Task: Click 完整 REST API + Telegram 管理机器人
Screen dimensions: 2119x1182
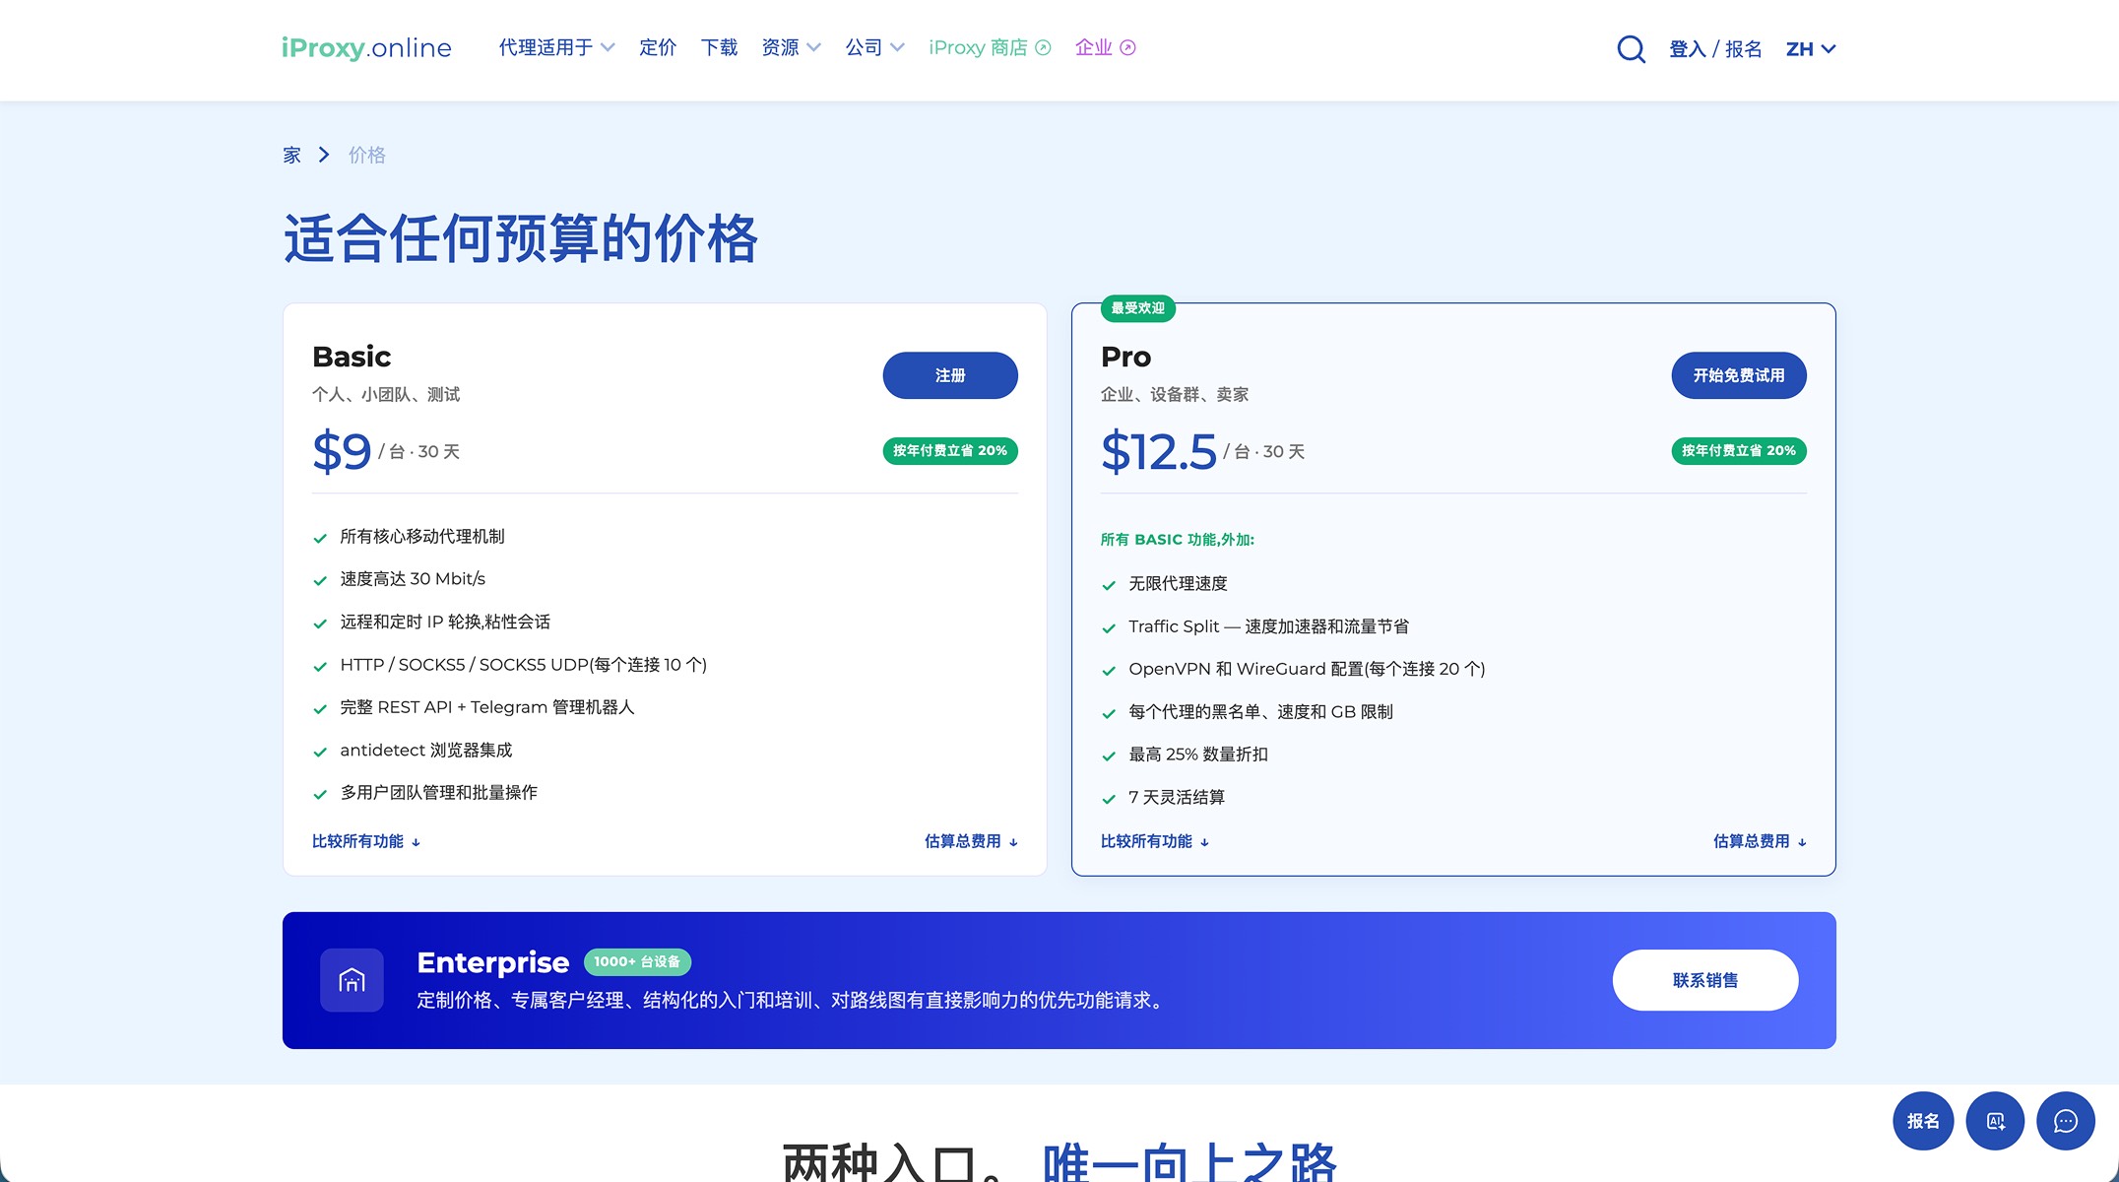Action: 487,707
